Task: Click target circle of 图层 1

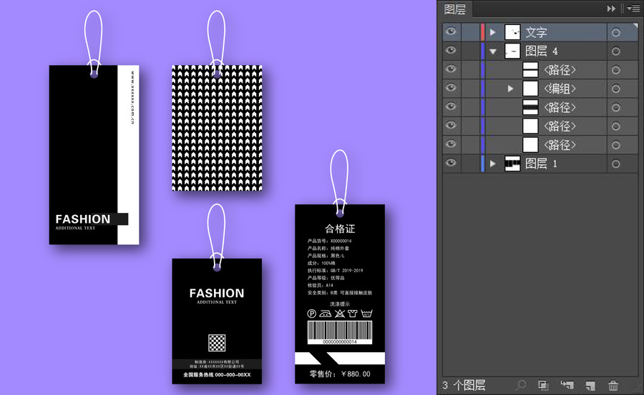Action: tap(615, 164)
